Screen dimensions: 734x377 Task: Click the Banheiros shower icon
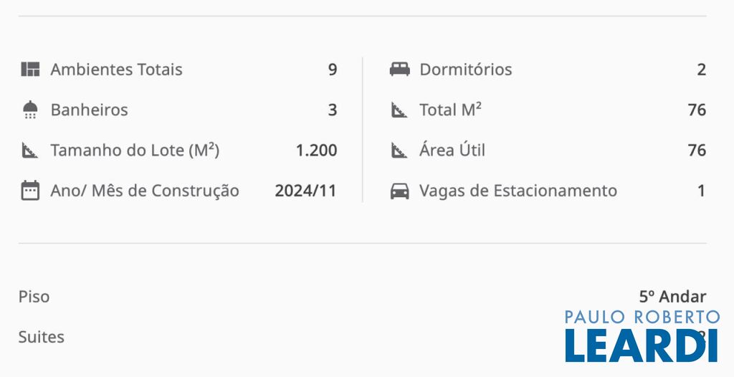(30, 110)
